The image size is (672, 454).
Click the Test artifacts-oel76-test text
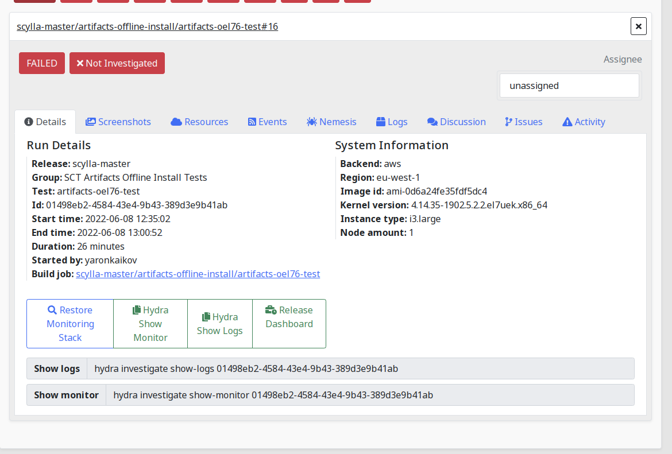tap(86, 191)
